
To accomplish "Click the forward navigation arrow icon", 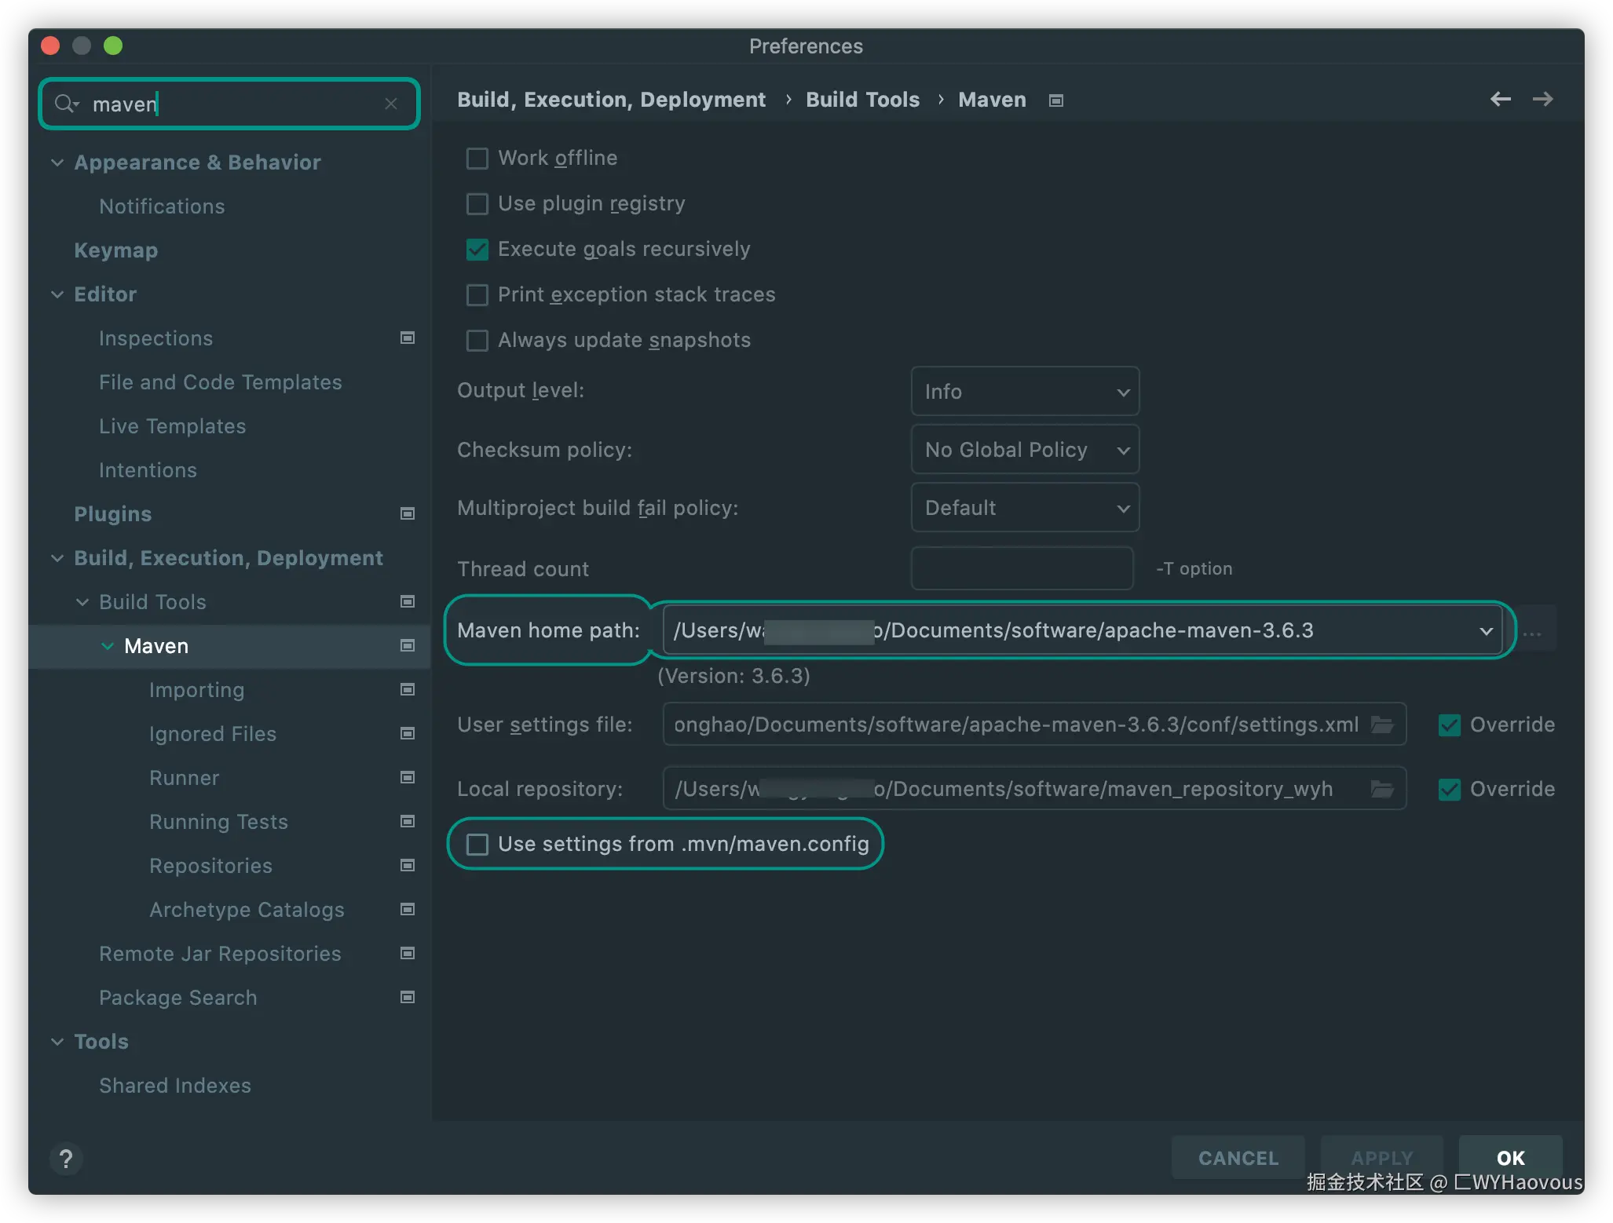I will click(x=1542, y=99).
